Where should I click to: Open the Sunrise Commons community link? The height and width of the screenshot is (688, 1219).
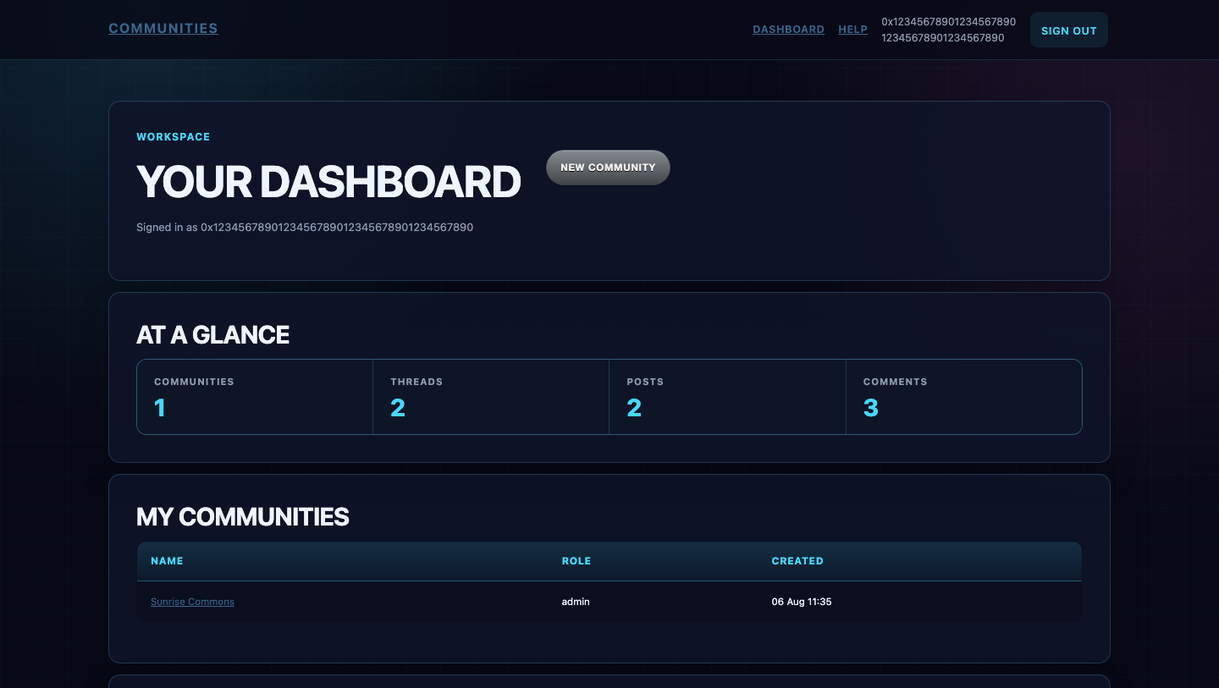(x=192, y=602)
